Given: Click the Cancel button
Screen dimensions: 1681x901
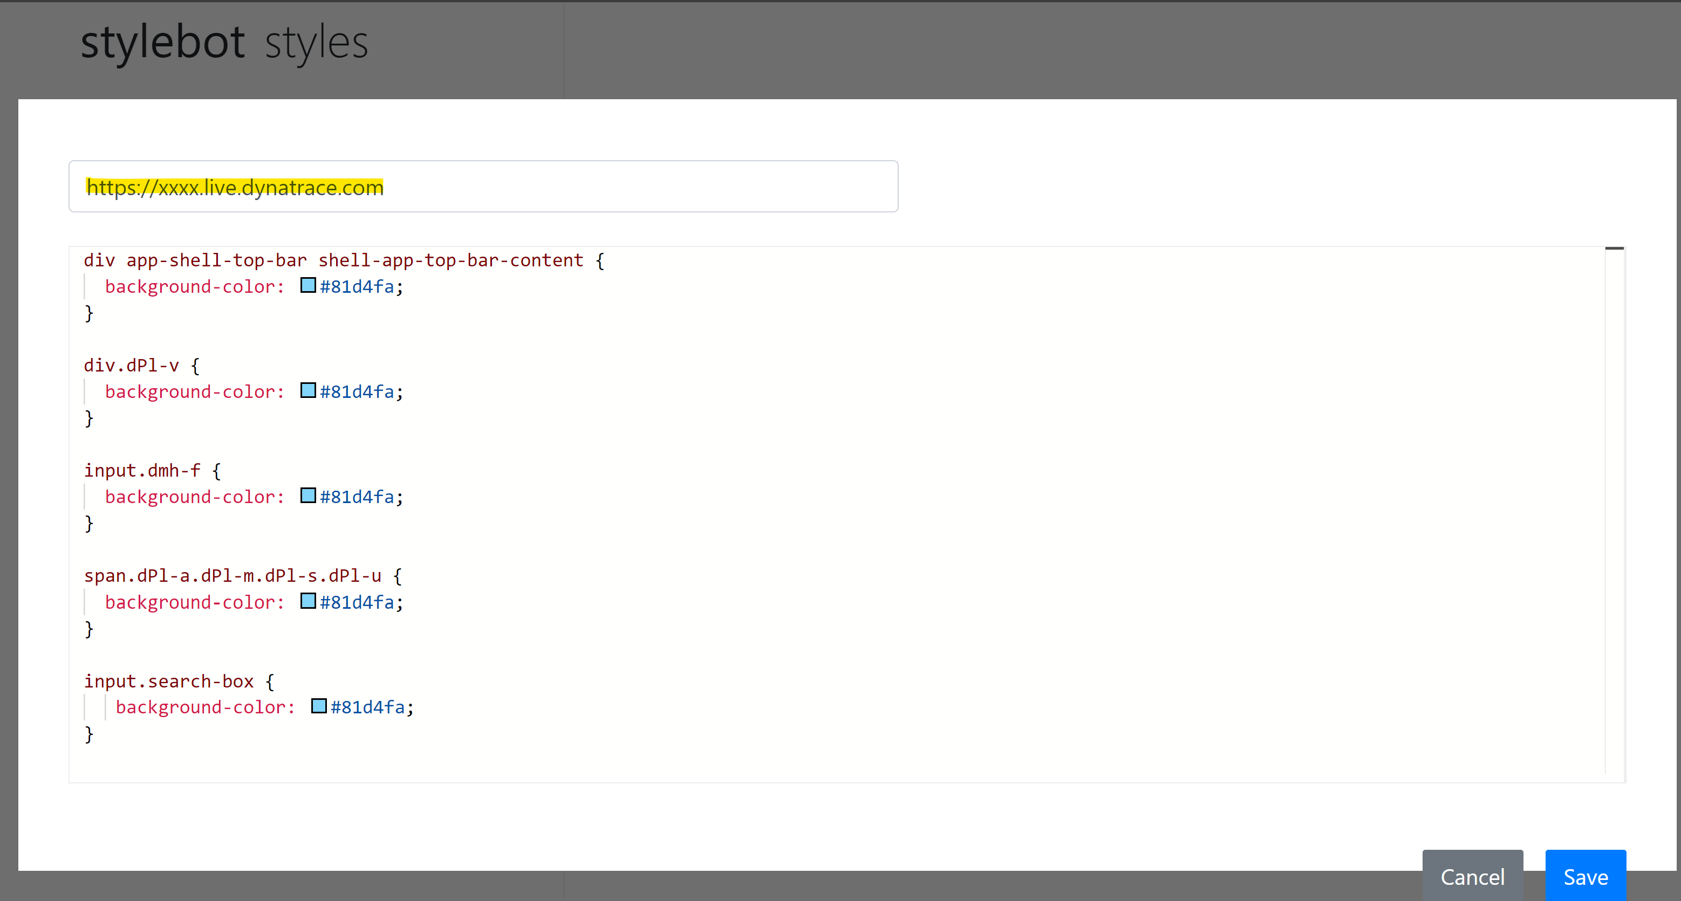Looking at the screenshot, I should point(1472,876).
